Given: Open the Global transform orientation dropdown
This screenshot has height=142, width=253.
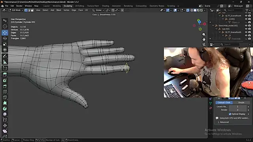Looking at the screenshot, I should pyautogui.click(x=98, y=10).
